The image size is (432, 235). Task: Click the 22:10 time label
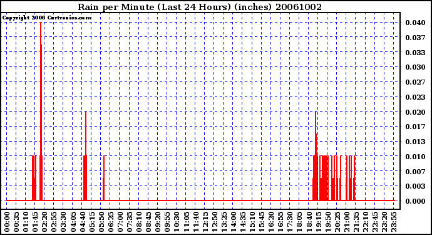pyautogui.click(x=365, y=222)
